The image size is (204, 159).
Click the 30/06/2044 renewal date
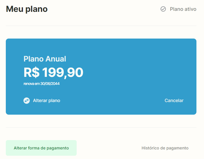[x=50, y=83]
